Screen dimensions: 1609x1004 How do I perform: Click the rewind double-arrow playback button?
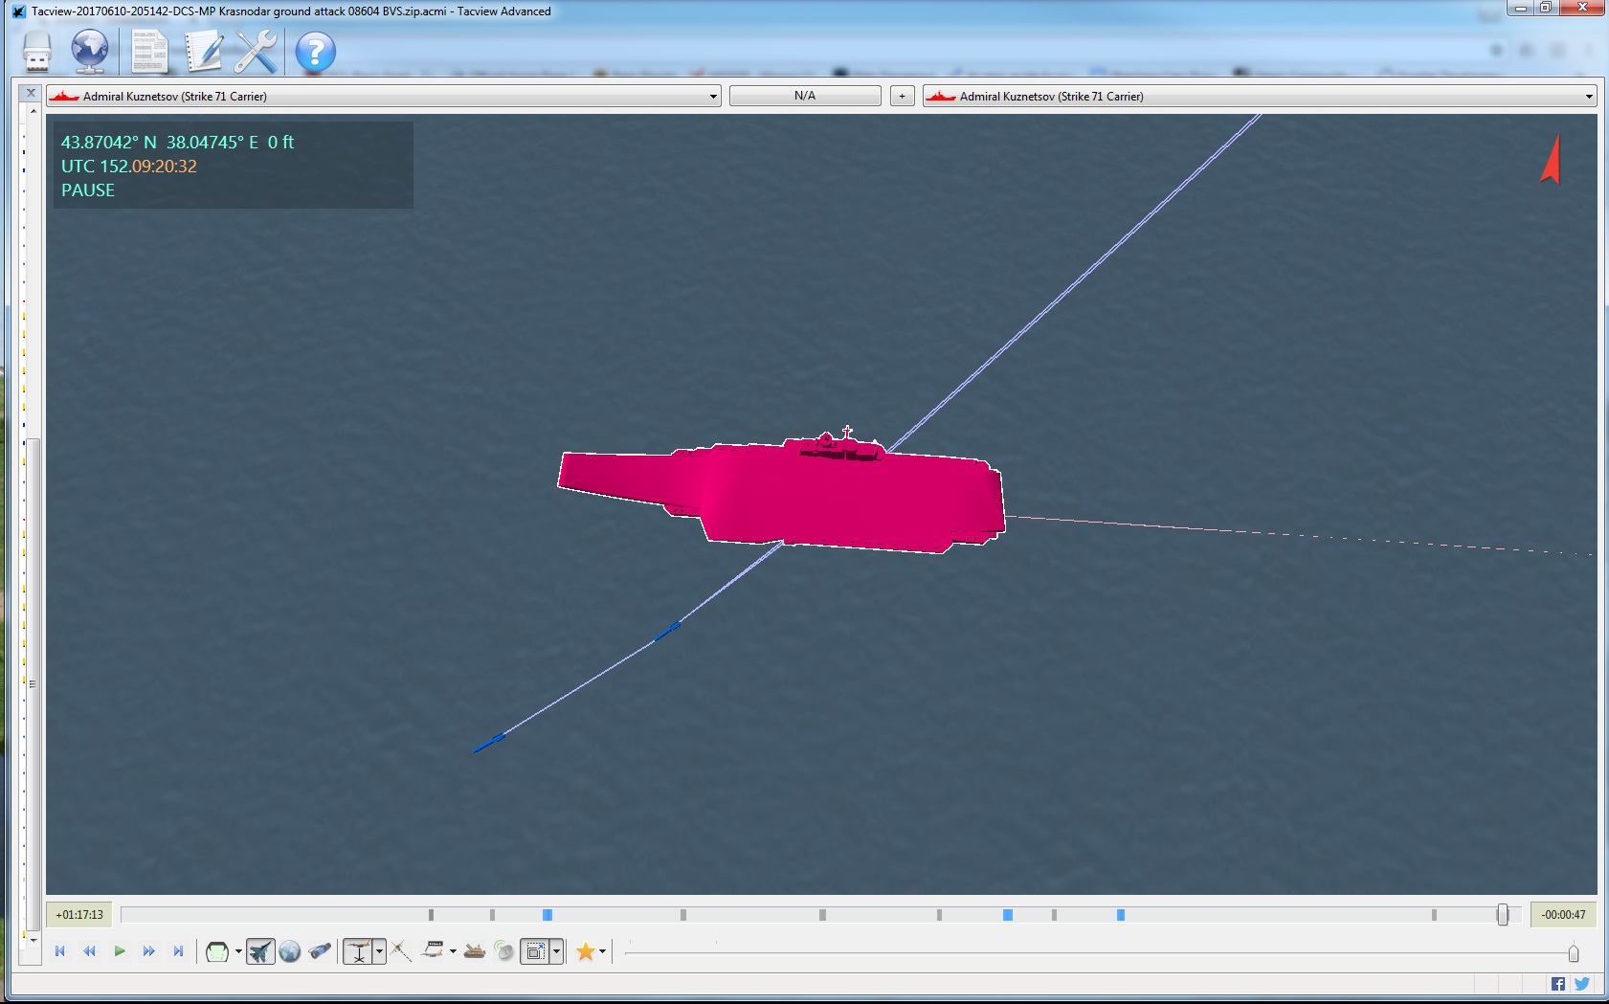click(90, 951)
